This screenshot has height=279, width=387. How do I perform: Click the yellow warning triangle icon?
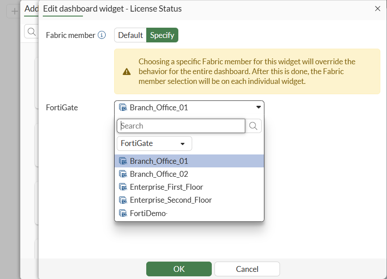[127, 71]
